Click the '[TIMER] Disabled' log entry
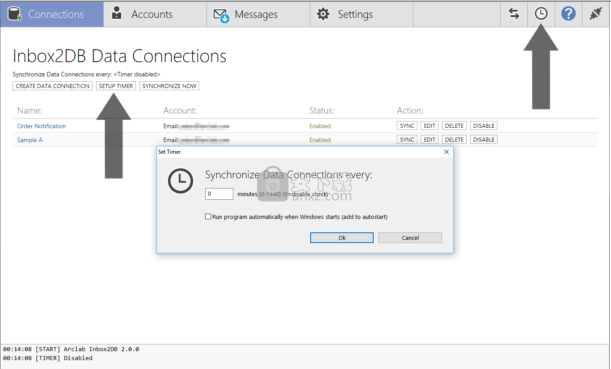Viewport: 611px width, 369px height. [x=48, y=358]
